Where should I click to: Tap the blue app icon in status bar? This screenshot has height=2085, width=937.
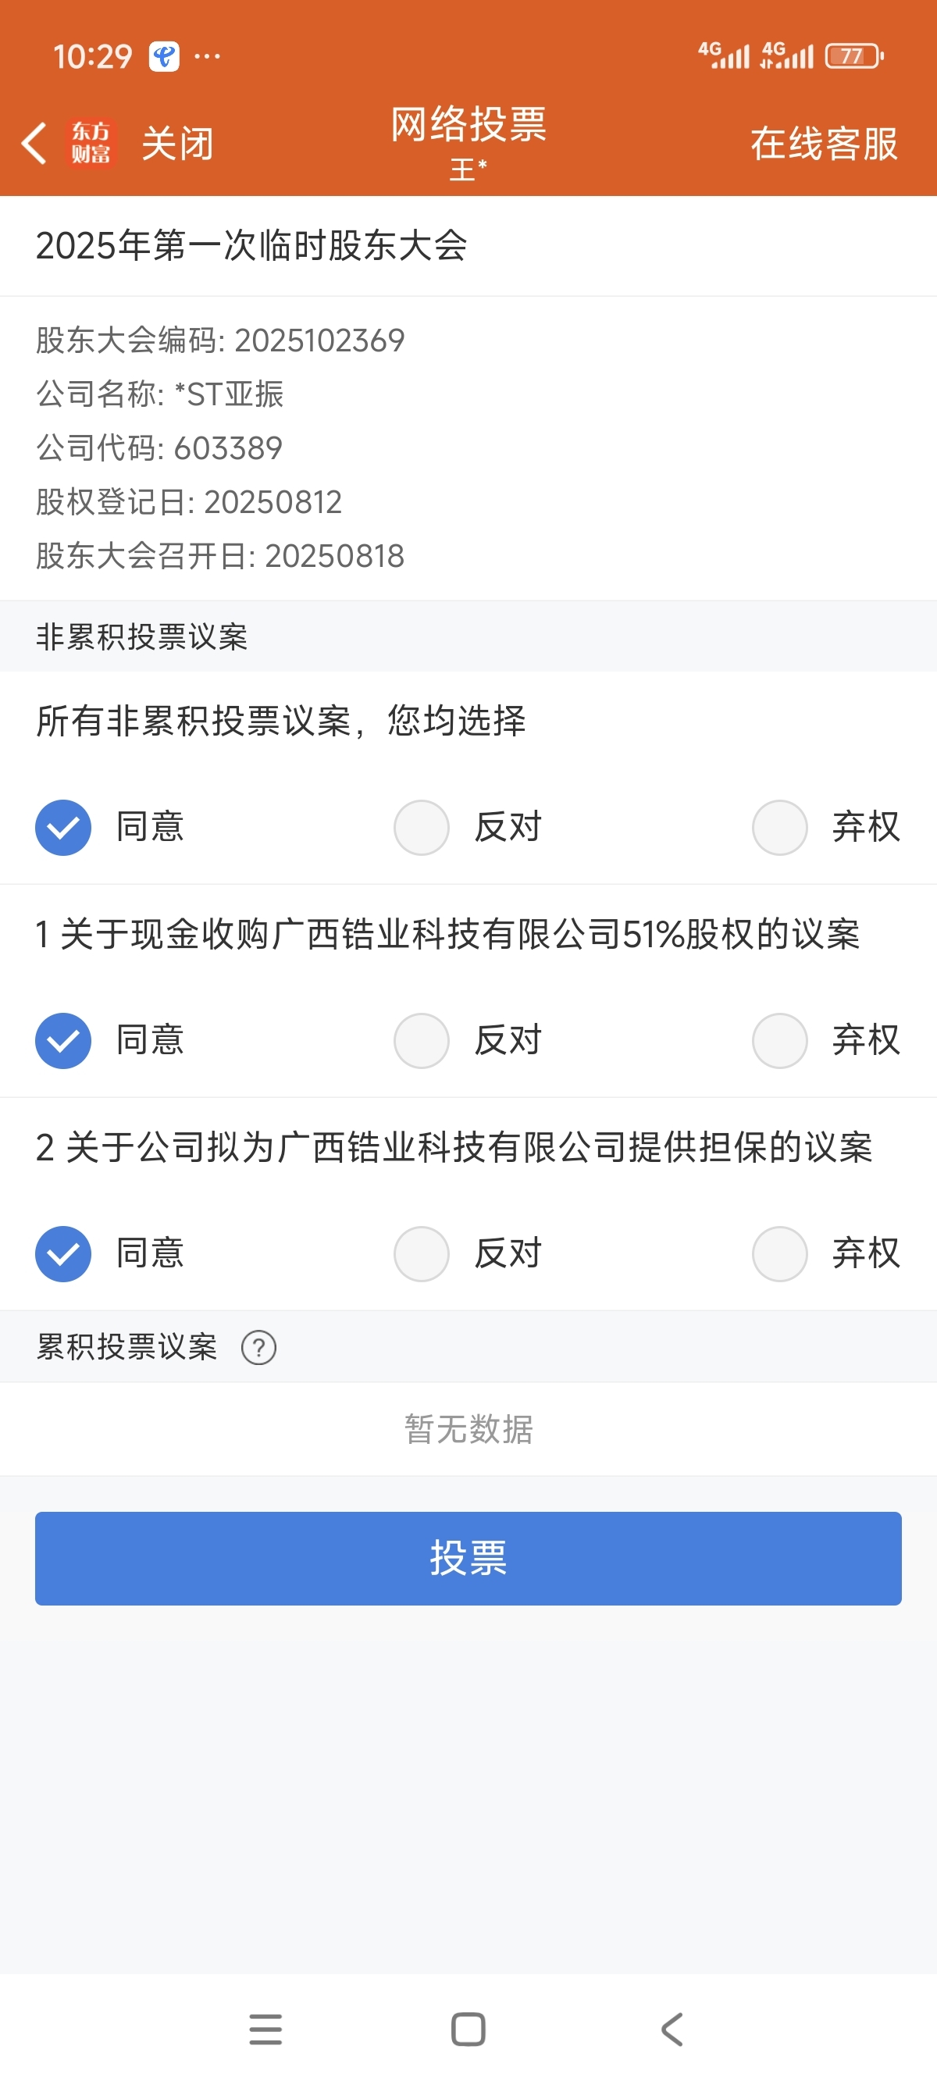pyautogui.click(x=164, y=57)
